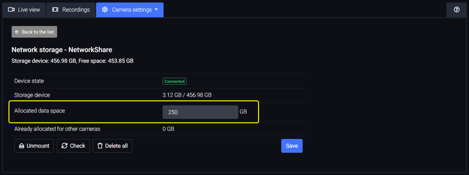Viewport: 469px width, 175px height.
Task: Click the refresh arrows icon on Check
Action: coord(64,146)
